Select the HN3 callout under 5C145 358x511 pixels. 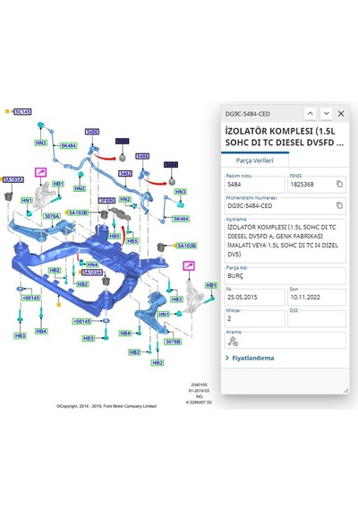click(x=40, y=143)
